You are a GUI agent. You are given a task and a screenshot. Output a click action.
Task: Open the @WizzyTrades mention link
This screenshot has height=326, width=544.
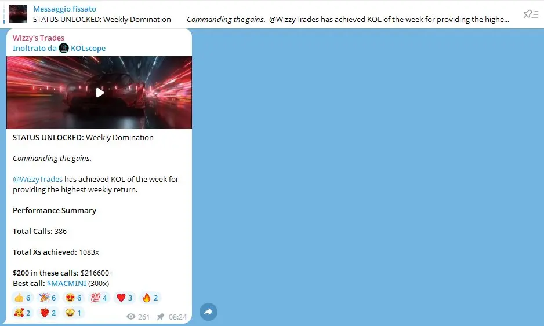38,179
